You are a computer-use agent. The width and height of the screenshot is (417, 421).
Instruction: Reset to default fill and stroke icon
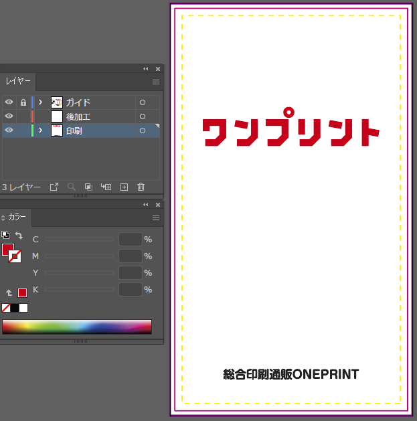[5, 235]
